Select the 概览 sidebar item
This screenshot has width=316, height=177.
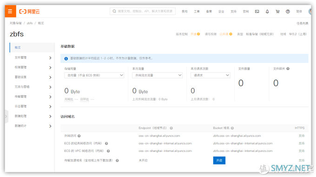(x=32, y=48)
